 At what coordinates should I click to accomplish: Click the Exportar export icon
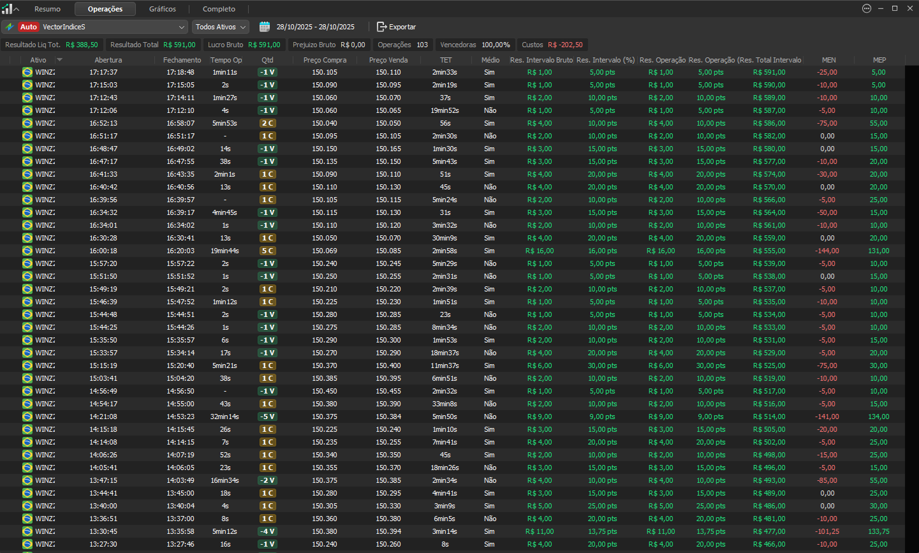pos(381,27)
